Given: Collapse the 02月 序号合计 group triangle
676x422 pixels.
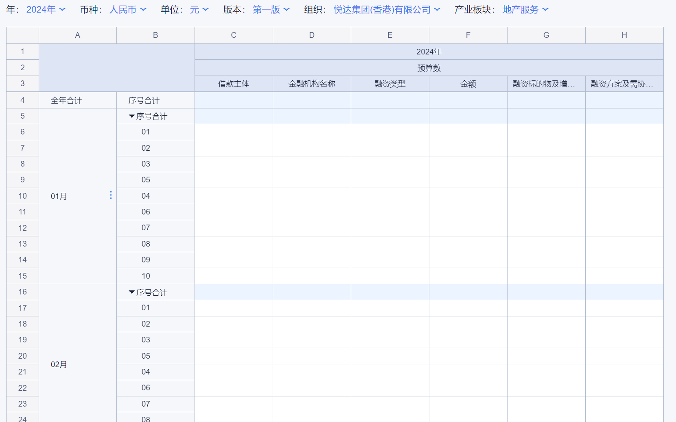Looking at the screenshot, I should [x=132, y=292].
